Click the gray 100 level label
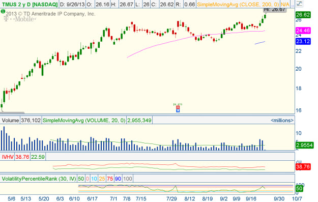 pos(128,179)
